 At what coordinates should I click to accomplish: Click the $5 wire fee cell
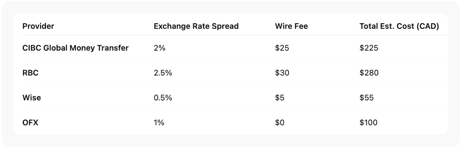279,98
